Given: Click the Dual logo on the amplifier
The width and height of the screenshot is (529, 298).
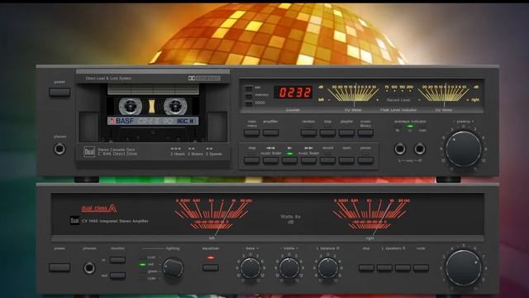Looking at the screenshot, I should click(74, 221).
